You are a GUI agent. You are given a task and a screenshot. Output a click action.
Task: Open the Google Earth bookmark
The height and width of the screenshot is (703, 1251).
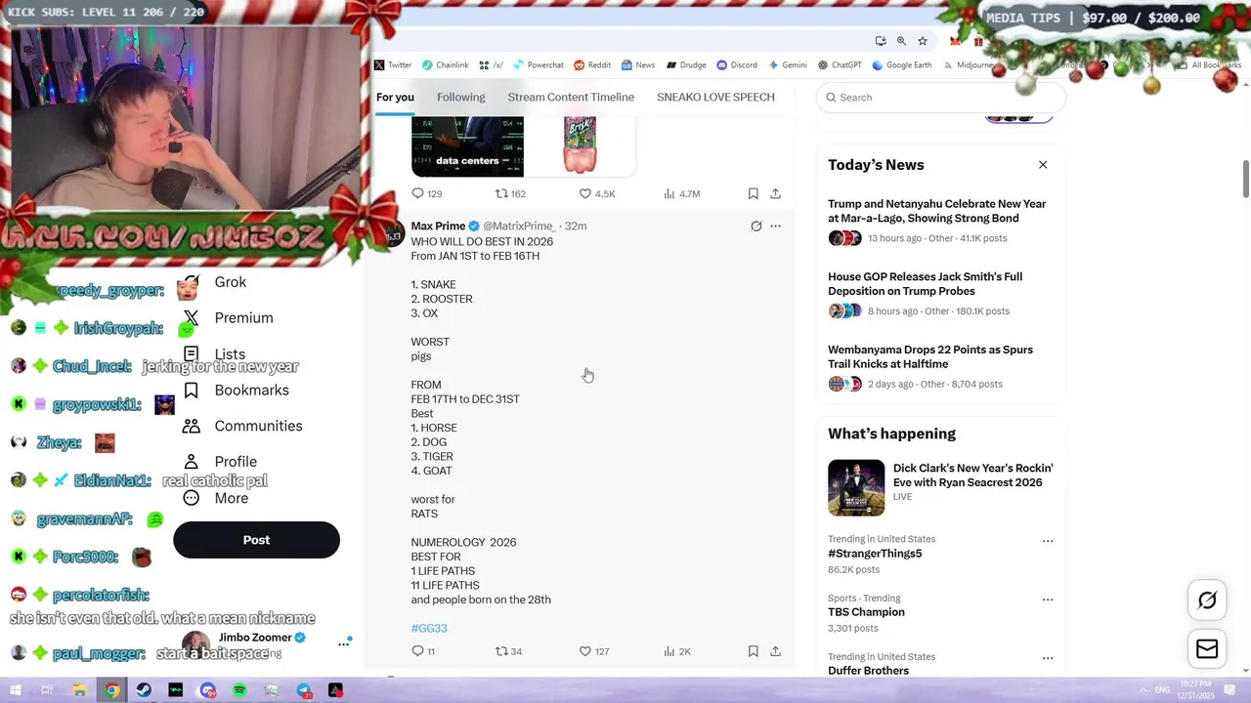click(x=902, y=65)
